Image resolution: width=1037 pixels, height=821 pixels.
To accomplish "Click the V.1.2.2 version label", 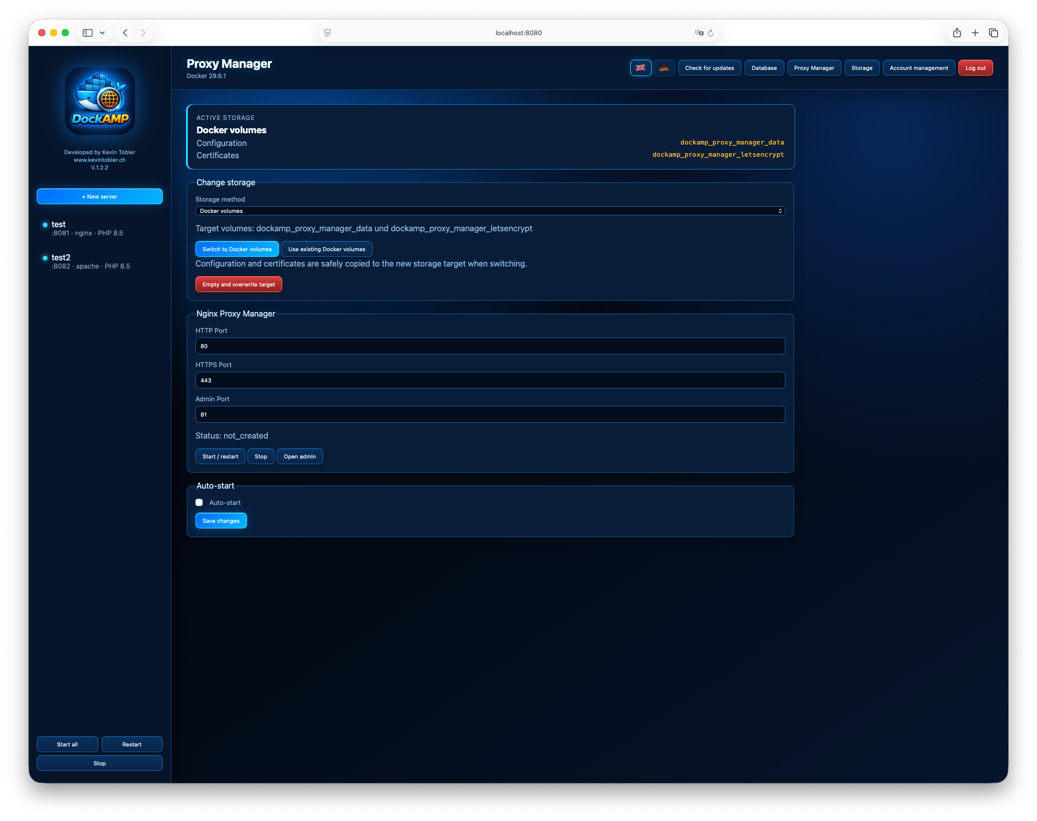I will click(100, 167).
